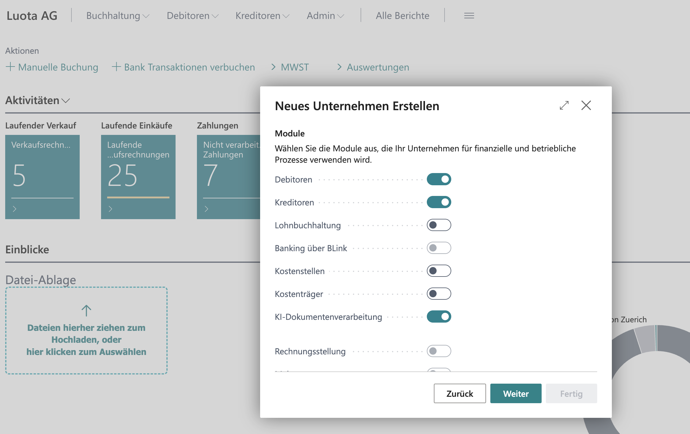Enable the Lohnbuchhaltung module toggle

pyautogui.click(x=439, y=225)
